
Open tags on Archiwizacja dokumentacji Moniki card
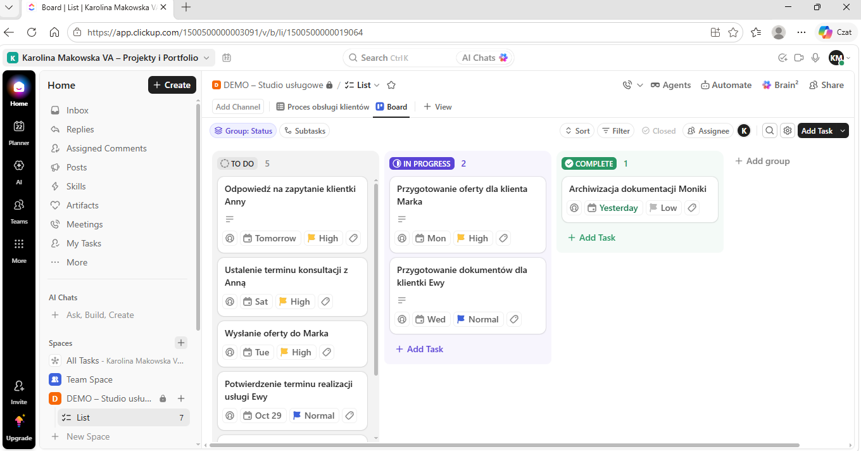coord(693,208)
